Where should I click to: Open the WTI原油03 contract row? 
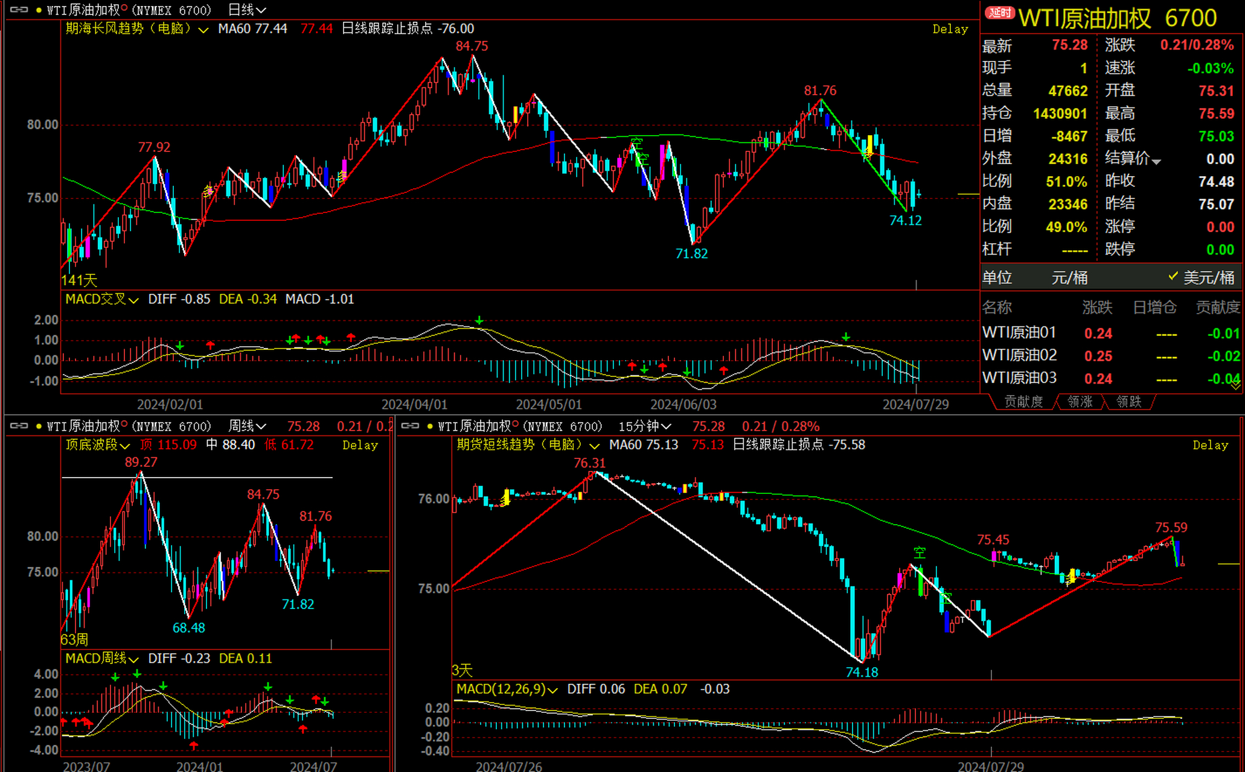[1111, 378]
